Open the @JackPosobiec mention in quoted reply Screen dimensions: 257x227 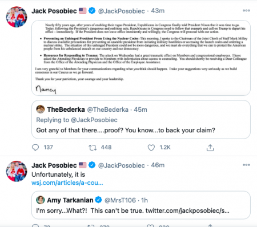94,120
